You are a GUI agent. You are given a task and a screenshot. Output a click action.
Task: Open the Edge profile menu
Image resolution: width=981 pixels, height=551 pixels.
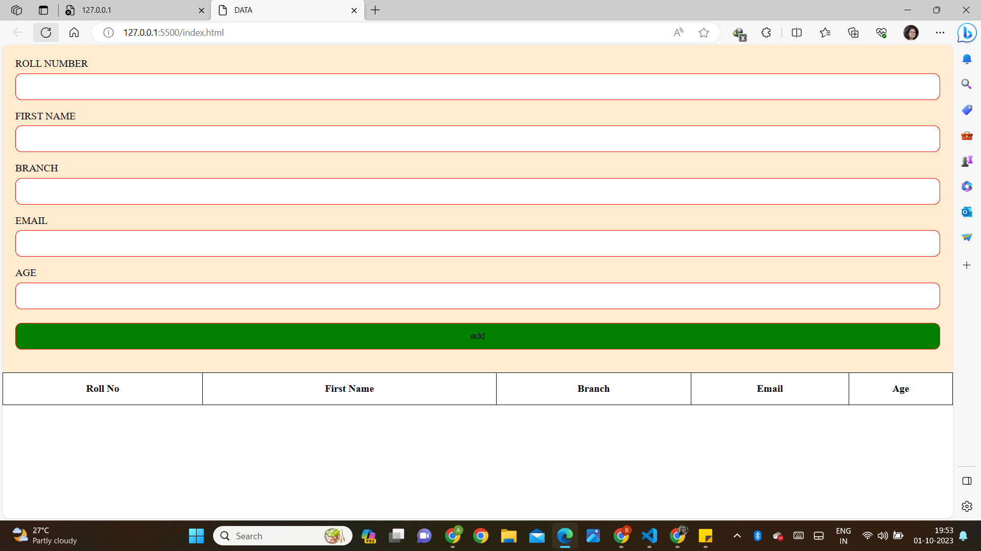point(912,32)
